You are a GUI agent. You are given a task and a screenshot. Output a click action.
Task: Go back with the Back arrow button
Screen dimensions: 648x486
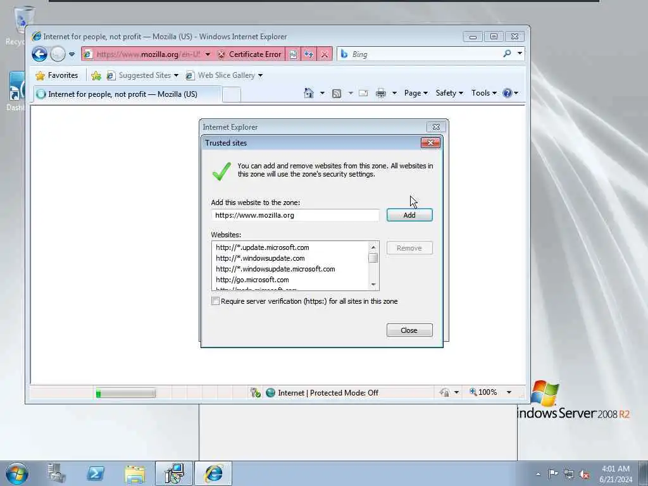pyautogui.click(x=40, y=54)
